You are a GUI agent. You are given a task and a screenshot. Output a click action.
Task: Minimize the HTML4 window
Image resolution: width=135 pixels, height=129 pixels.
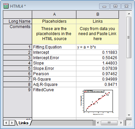pos(105,6)
